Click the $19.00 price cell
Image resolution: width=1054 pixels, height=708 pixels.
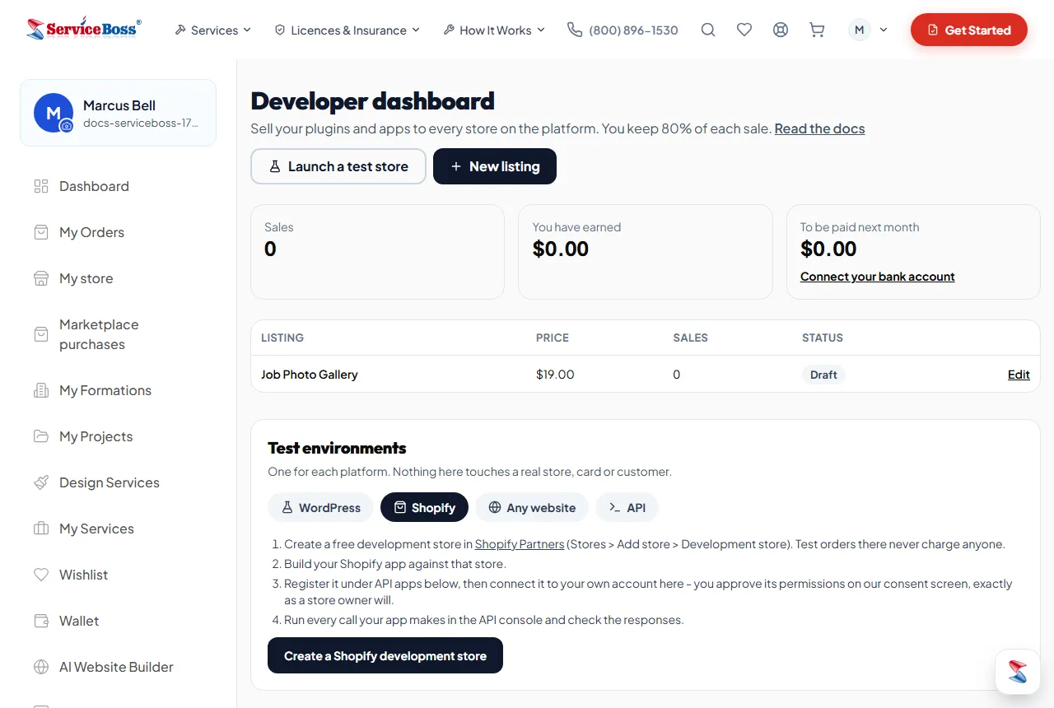555,375
